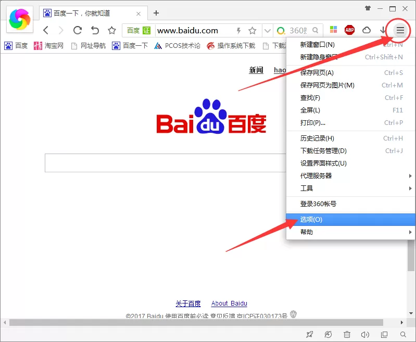This screenshot has height=342, width=416.
Task: Expand the address bar dropdown arrow
Action: [268, 31]
